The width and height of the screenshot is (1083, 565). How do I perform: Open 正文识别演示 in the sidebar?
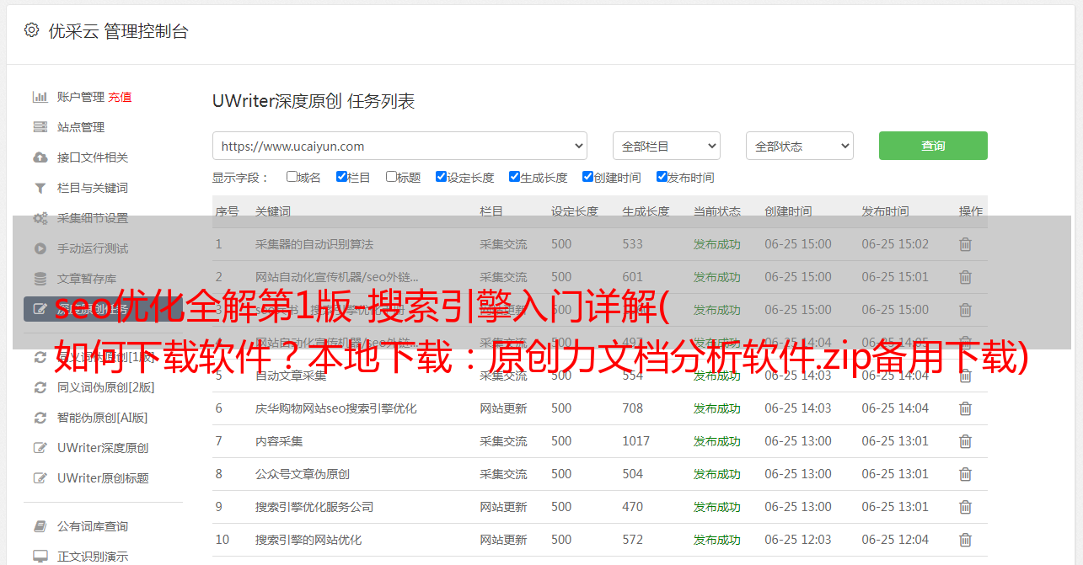pyautogui.click(x=93, y=557)
